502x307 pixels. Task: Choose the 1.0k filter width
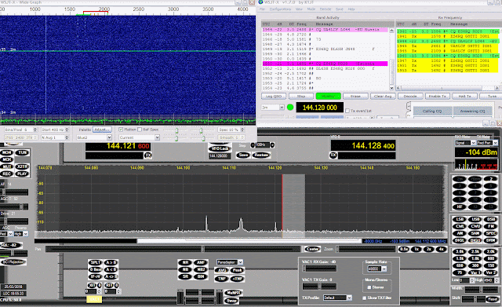[475, 258]
